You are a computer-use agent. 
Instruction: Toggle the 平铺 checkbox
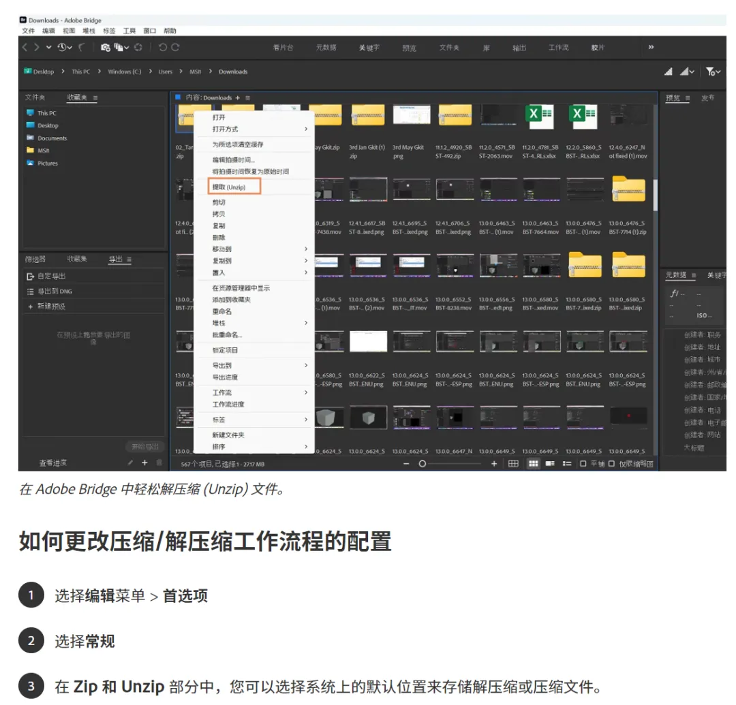(x=583, y=463)
